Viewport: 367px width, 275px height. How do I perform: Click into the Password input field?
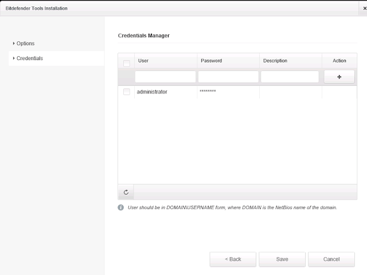[x=228, y=77]
